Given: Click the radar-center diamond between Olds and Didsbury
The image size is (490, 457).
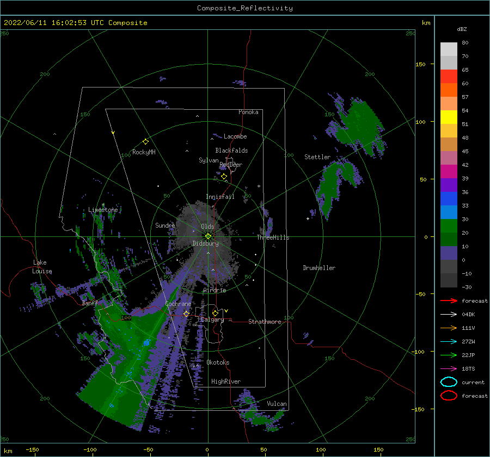Looking at the screenshot, I should [x=208, y=236].
